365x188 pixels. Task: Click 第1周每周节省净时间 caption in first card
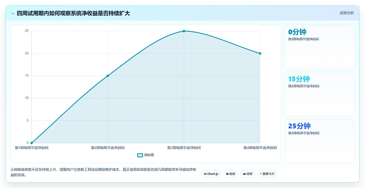[304, 39]
